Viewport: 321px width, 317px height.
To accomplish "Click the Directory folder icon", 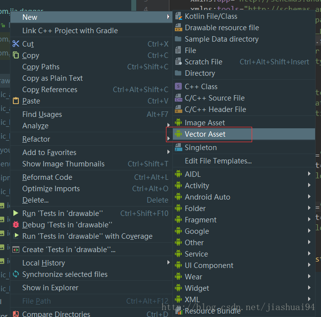I will (178, 73).
